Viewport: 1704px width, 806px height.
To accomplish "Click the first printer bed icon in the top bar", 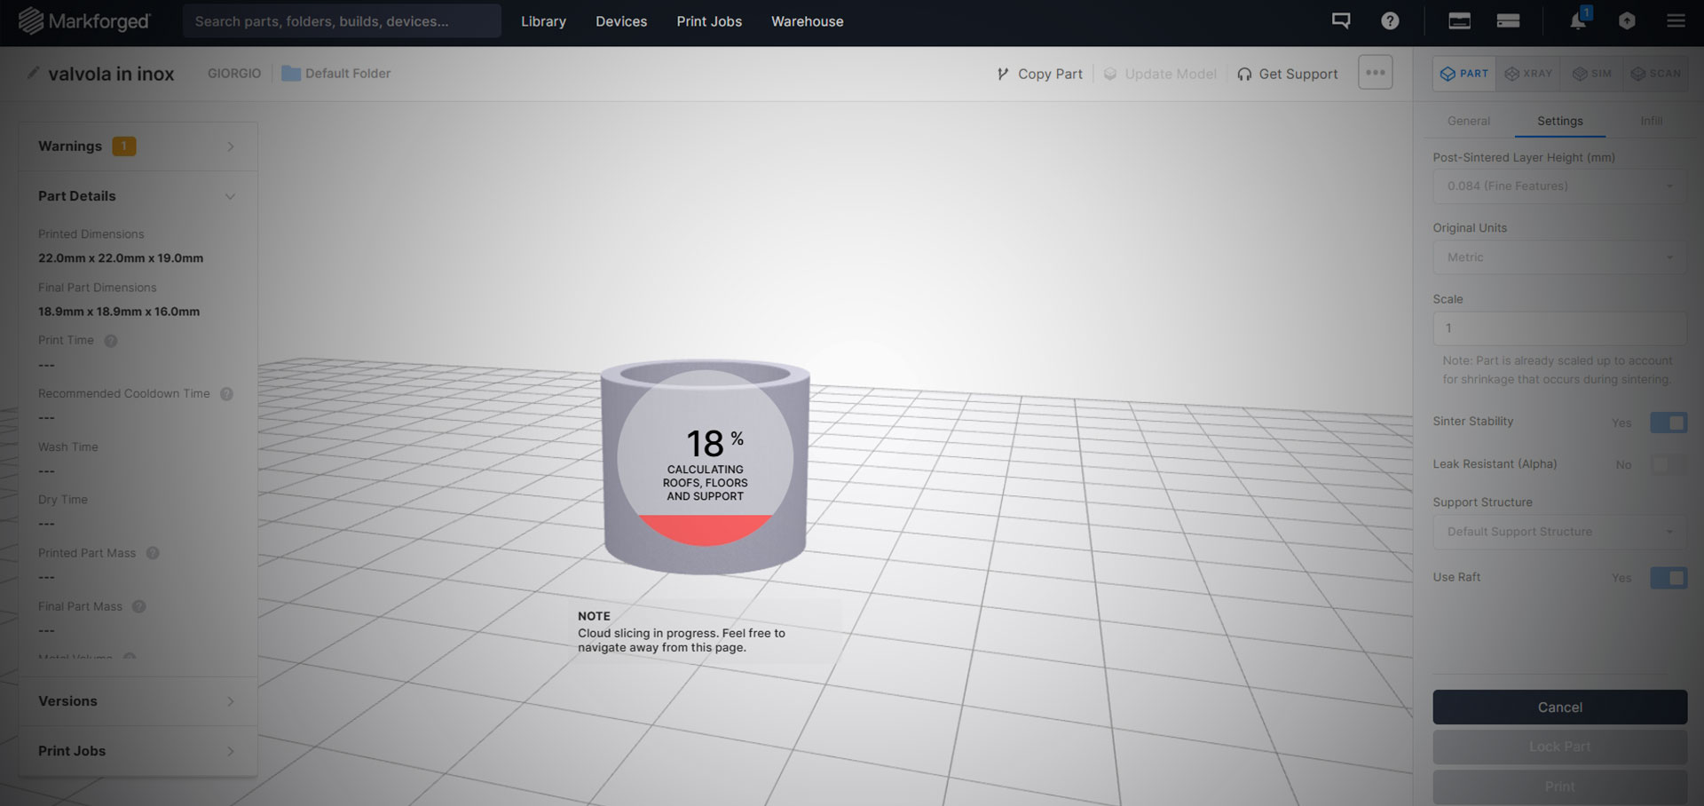I will pyautogui.click(x=1460, y=20).
